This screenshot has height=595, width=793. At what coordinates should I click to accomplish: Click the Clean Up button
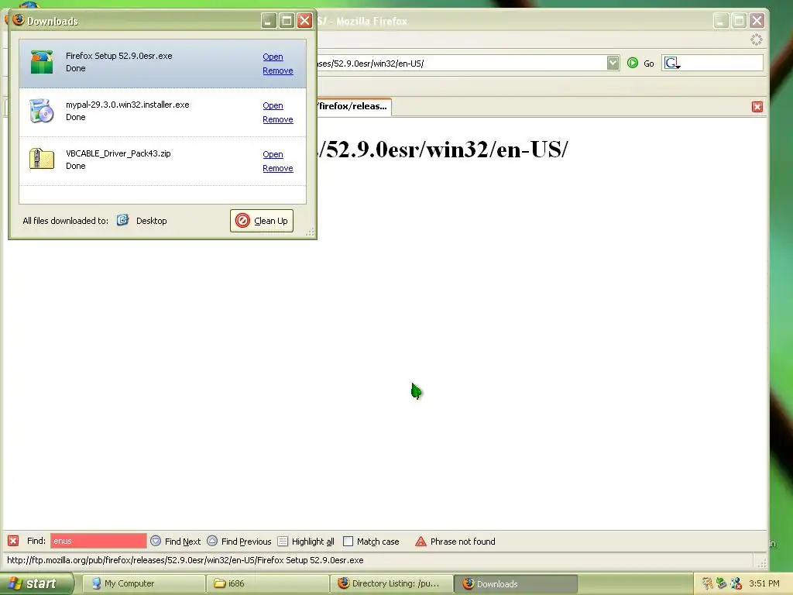(x=262, y=221)
